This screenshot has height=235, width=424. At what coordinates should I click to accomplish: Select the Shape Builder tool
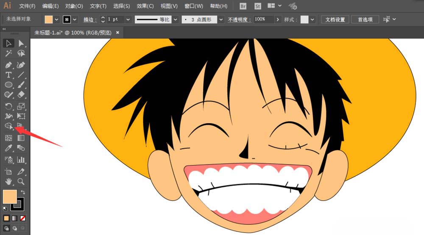(8, 126)
